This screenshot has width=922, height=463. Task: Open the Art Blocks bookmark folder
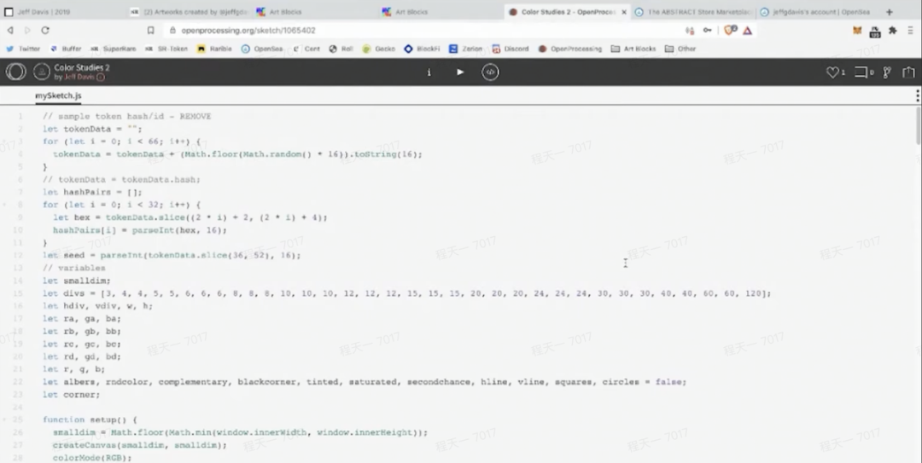point(633,49)
